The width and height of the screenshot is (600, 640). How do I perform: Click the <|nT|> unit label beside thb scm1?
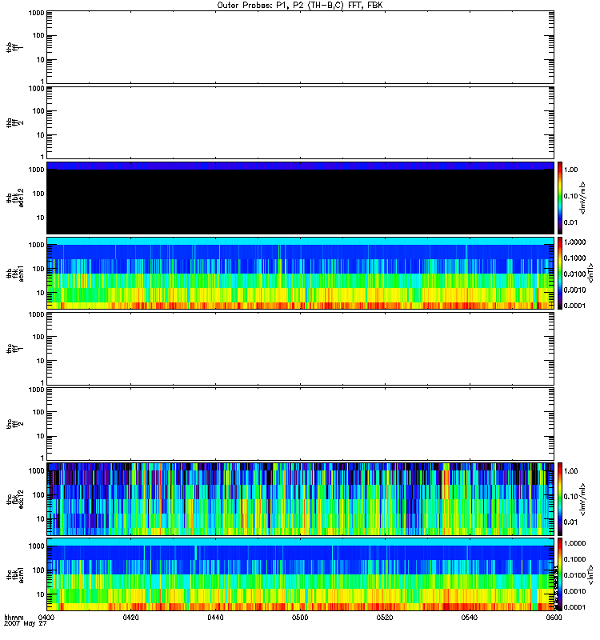[590, 274]
